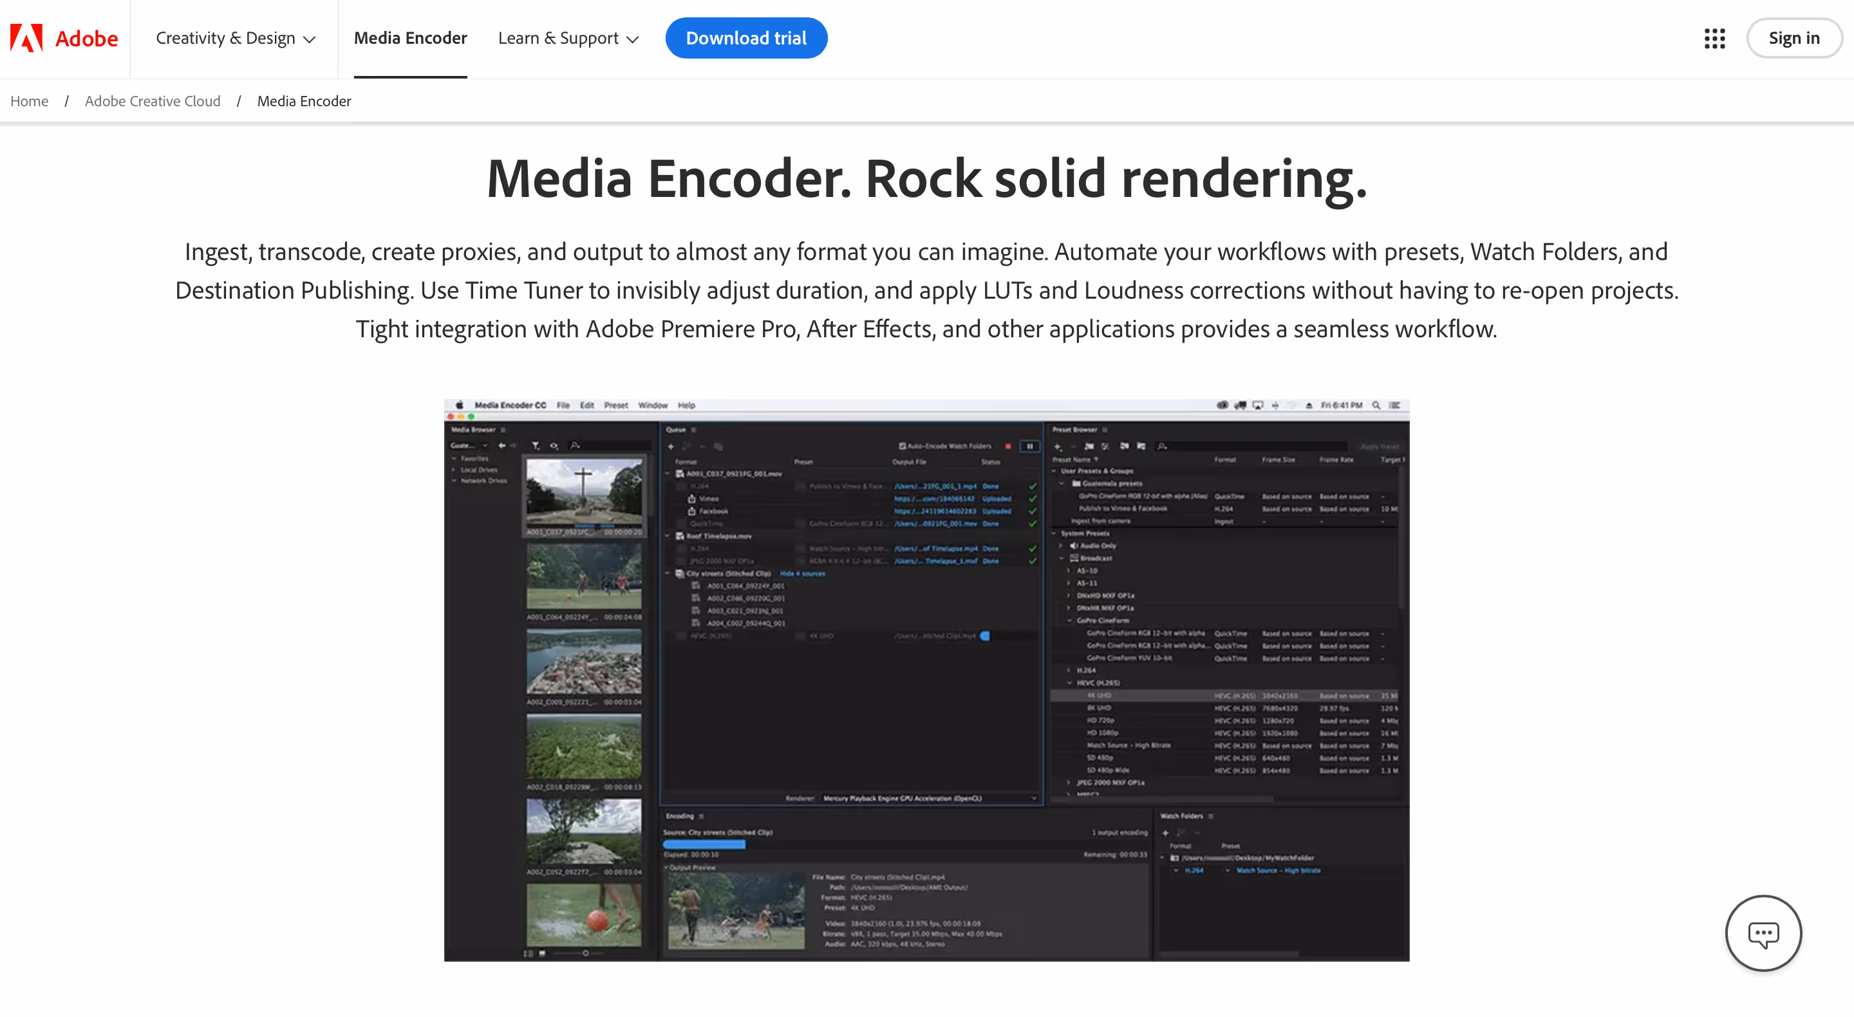Click the Preset Browser export presets icon
1854x1017 pixels.
1141,446
